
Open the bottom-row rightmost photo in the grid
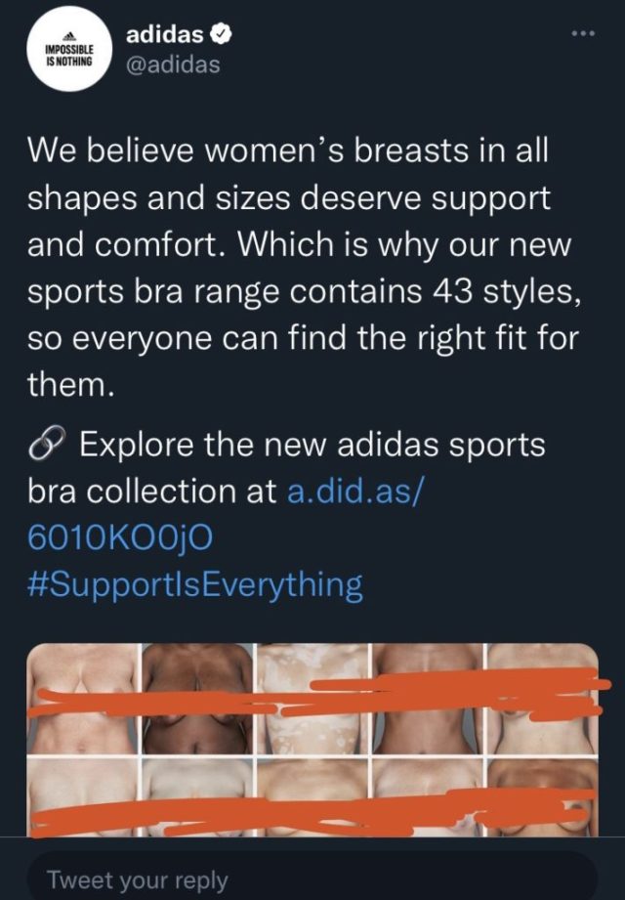pos(542,797)
